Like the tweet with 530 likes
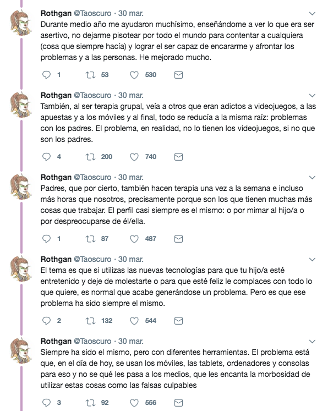This screenshot has width=328, height=411. tap(134, 75)
